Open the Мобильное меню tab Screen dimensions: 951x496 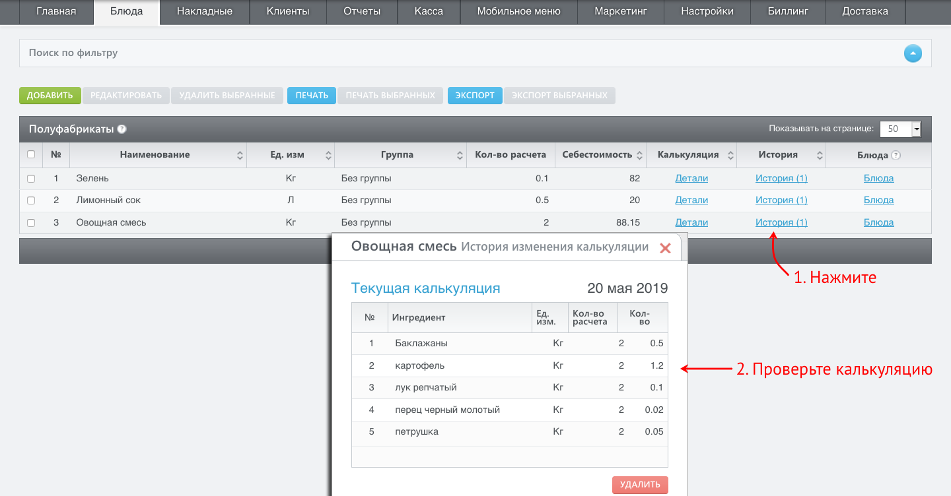pos(518,11)
